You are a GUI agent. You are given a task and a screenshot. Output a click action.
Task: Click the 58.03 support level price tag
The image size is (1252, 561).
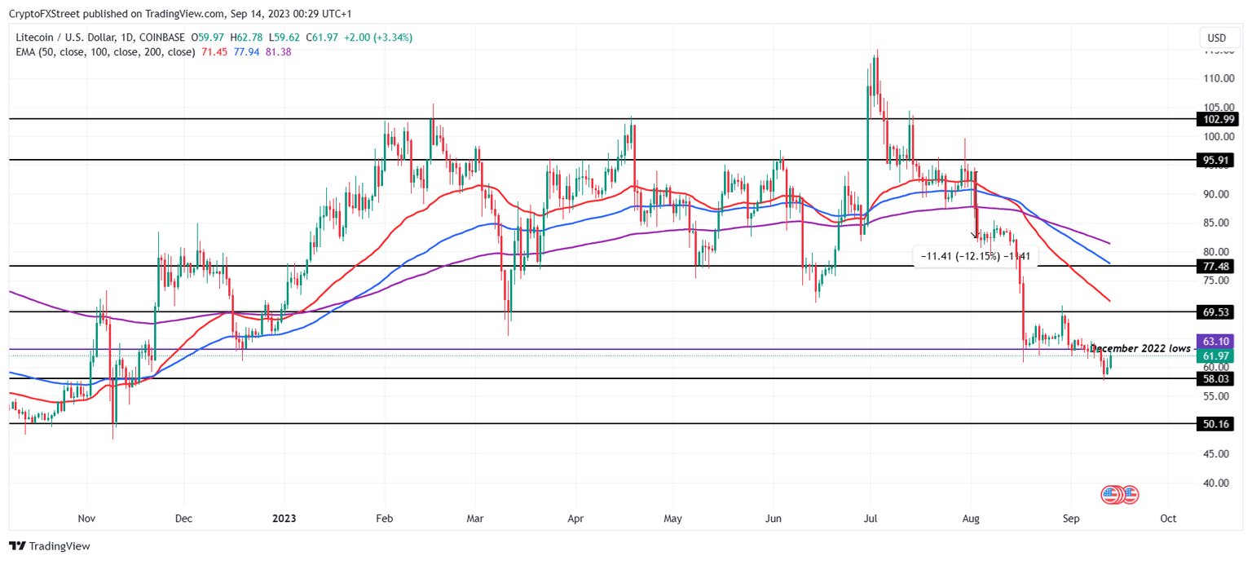coord(1214,378)
